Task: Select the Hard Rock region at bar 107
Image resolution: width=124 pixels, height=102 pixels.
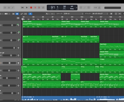Action: (x=112, y=47)
